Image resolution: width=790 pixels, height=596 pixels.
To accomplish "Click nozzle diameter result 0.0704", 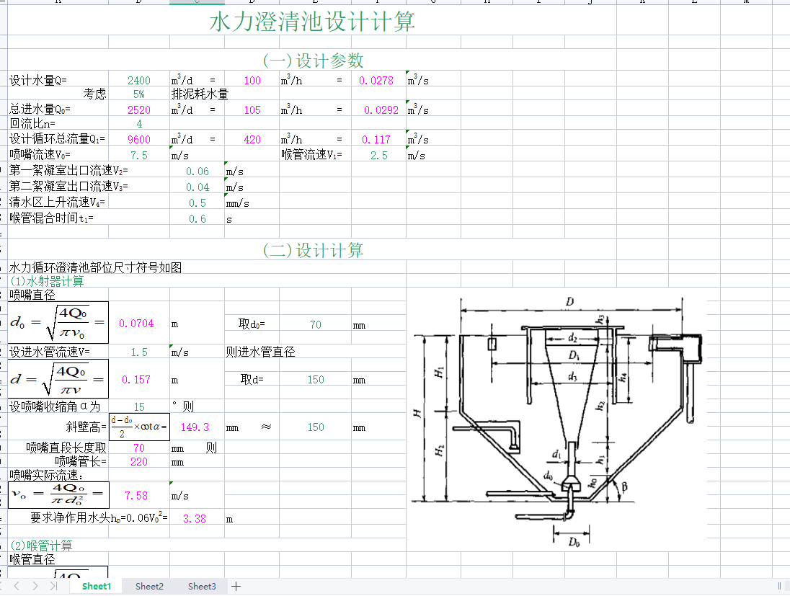I will pos(136,324).
